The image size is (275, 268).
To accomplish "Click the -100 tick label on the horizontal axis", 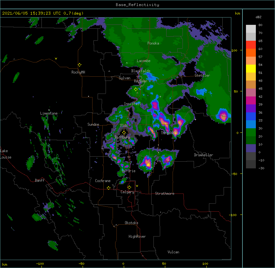I will pyautogui.click(x=40, y=264).
